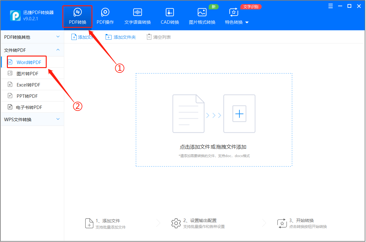Choose PPT转PDF conversion
Viewport: 366px width, 242px height.
tap(32, 96)
